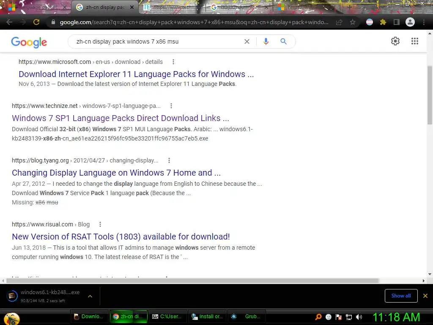Open the Chrome profile avatar
433x325 pixels.
[x=410, y=22]
